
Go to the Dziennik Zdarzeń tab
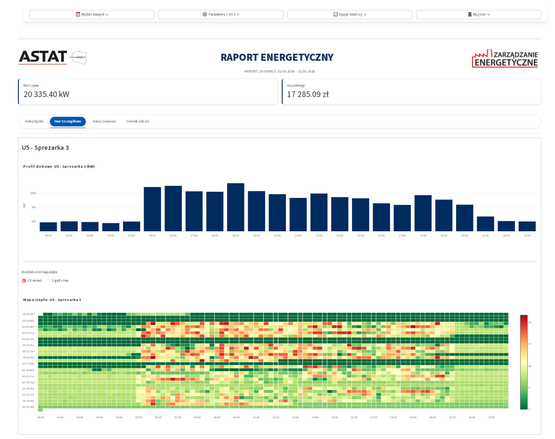[138, 122]
